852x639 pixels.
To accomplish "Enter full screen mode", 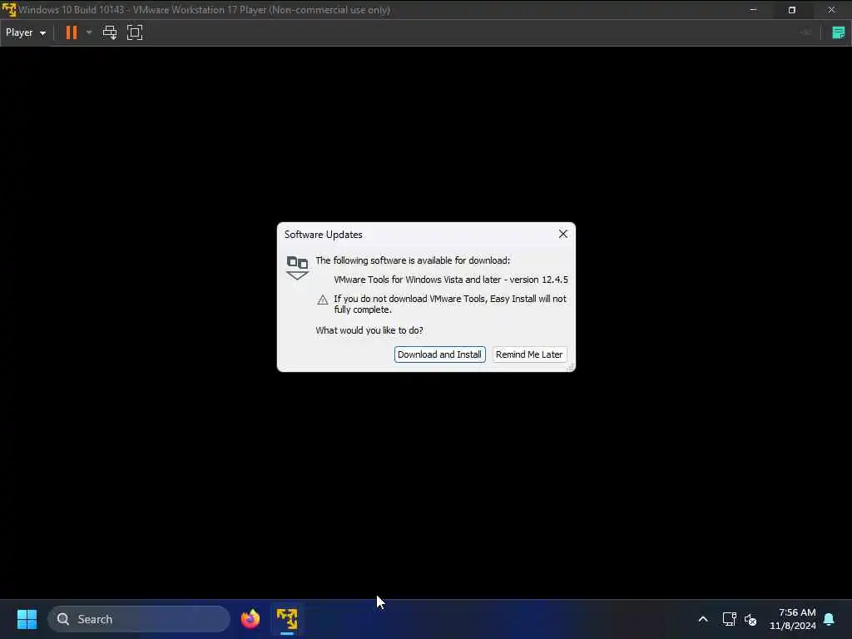I will tap(135, 32).
